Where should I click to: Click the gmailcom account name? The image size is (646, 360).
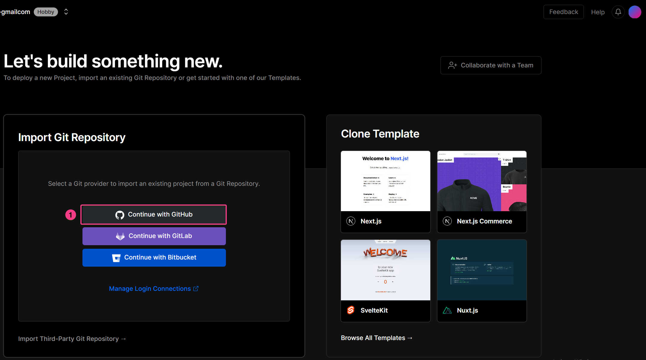click(x=15, y=12)
